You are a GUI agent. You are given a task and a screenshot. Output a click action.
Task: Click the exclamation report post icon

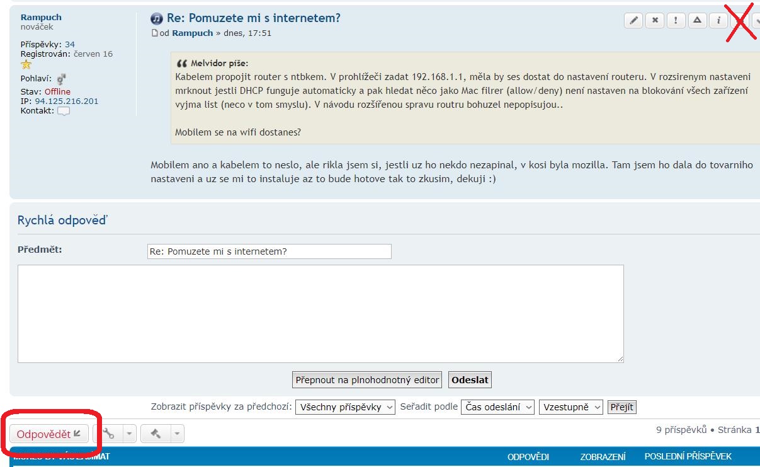pyautogui.click(x=676, y=20)
